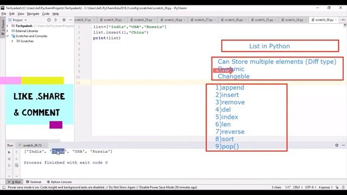Screen dimensions: 347x195
Task: Switch to scratch_29.py tab
Action: point(143,20)
